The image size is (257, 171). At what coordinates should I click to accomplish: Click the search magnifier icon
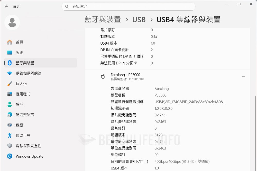[x=67, y=7]
